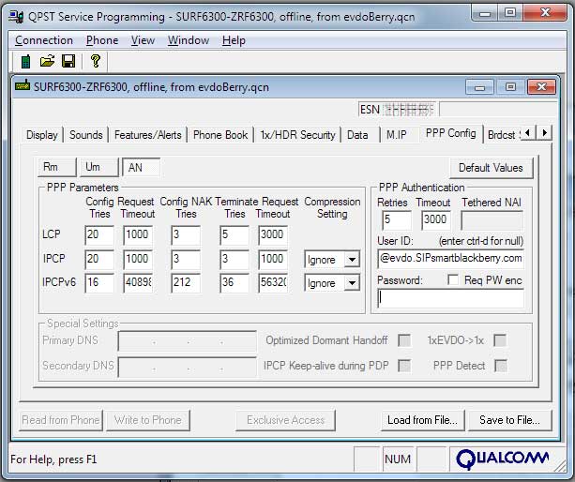Click IPCPv6 Config NAK Tries field

(186, 283)
